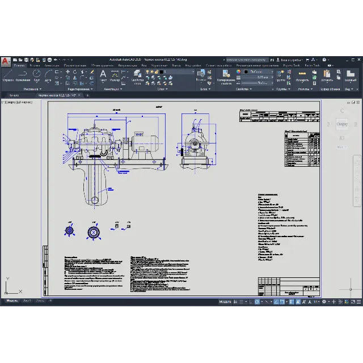
Task: Click the viewport label [-][Сверху][2D-каркас]
Action: [x=17, y=102]
